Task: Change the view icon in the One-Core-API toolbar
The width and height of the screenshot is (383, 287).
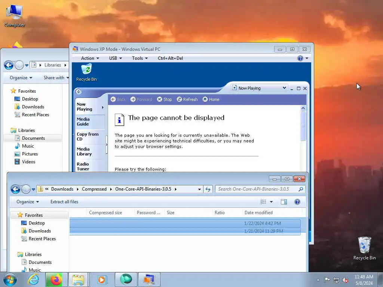Action: pyautogui.click(x=263, y=202)
